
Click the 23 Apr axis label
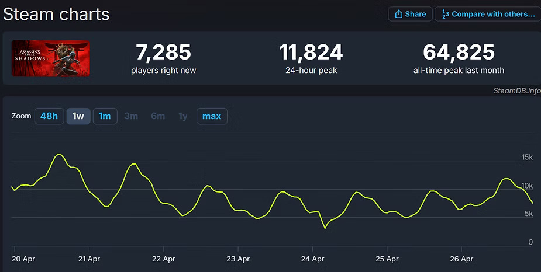pyautogui.click(x=238, y=259)
